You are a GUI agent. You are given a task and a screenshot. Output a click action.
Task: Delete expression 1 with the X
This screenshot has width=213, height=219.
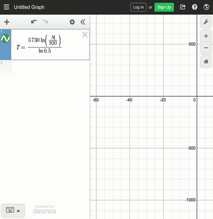85,35
